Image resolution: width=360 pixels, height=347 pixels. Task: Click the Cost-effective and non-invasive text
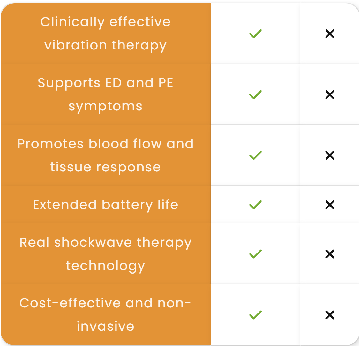pos(105,314)
